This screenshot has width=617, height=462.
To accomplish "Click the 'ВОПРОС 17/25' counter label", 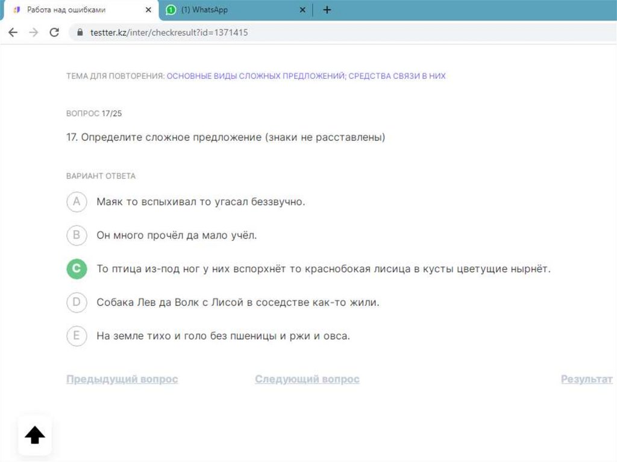I will coord(94,113).
